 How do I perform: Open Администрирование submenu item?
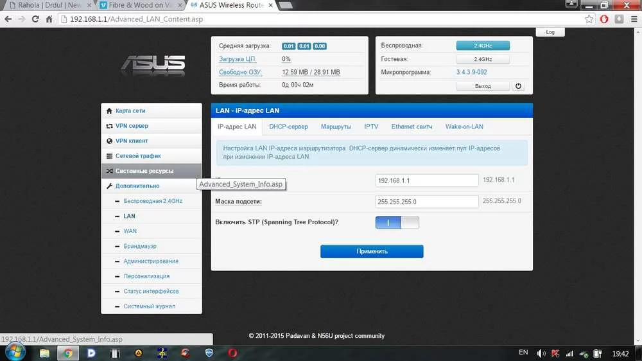pos(151,261)
